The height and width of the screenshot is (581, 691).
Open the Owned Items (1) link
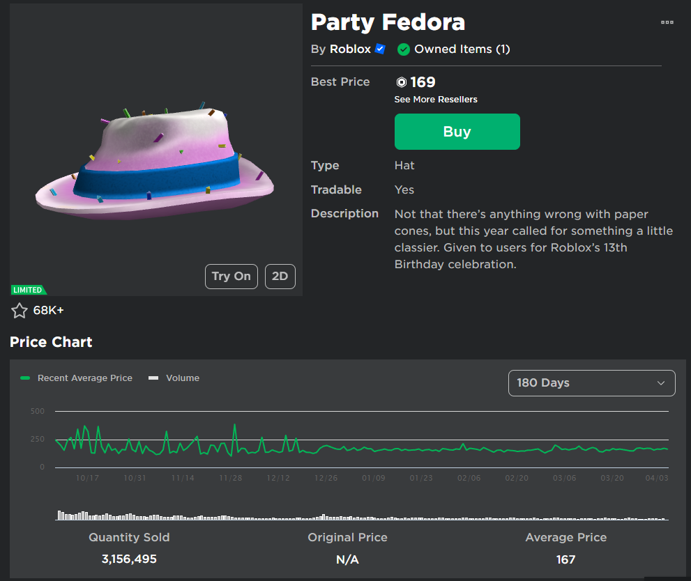(462, 49)
